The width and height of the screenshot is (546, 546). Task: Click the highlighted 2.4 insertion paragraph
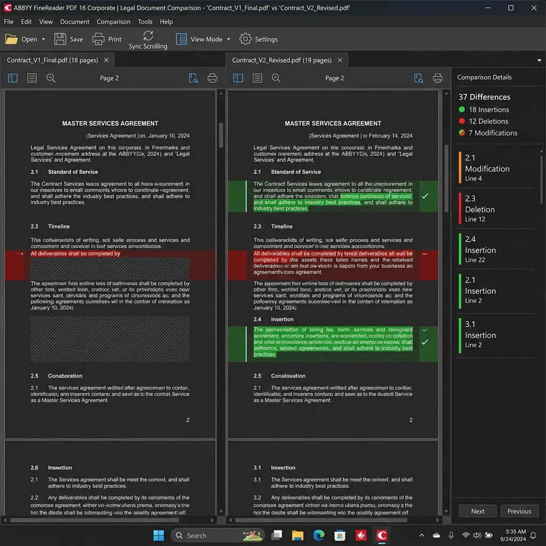(x=333, y=342)
